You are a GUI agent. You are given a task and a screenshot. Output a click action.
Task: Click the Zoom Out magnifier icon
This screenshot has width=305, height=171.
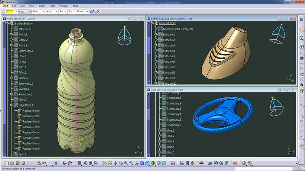[131, 163]
